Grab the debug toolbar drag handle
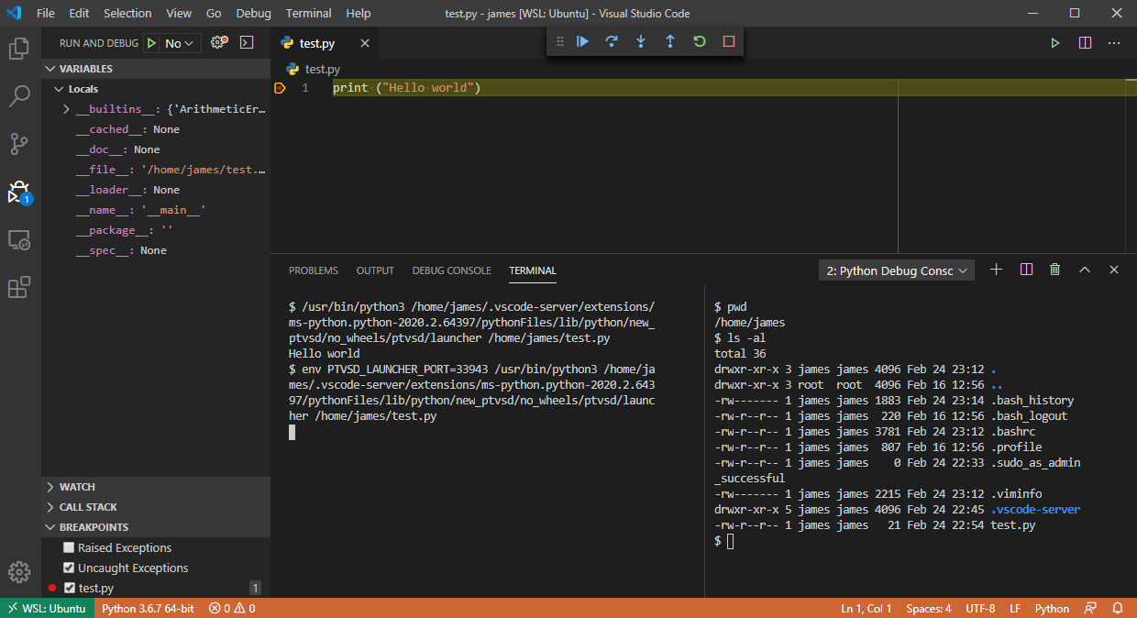Viewport: 1137px width, 618px height. 559,41
